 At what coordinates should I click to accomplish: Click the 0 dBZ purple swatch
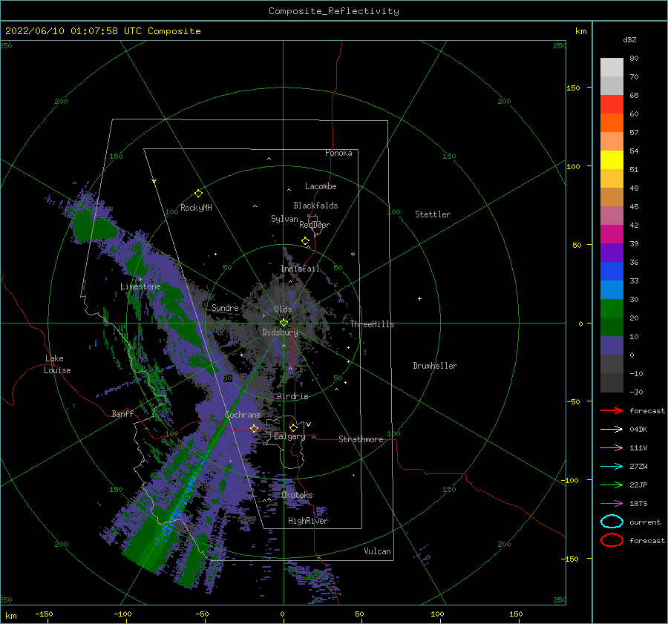click(612, 346)
